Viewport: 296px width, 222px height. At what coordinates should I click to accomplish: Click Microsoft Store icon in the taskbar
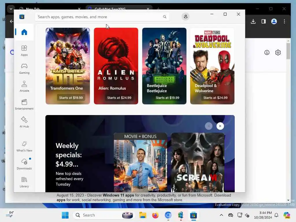(193, 215)
